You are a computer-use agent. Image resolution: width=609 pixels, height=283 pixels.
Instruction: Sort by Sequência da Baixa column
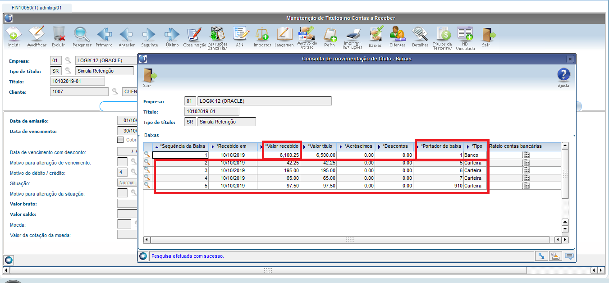tap(180, 146)
